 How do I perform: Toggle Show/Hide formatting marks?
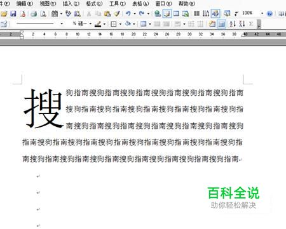click(236, 14)
